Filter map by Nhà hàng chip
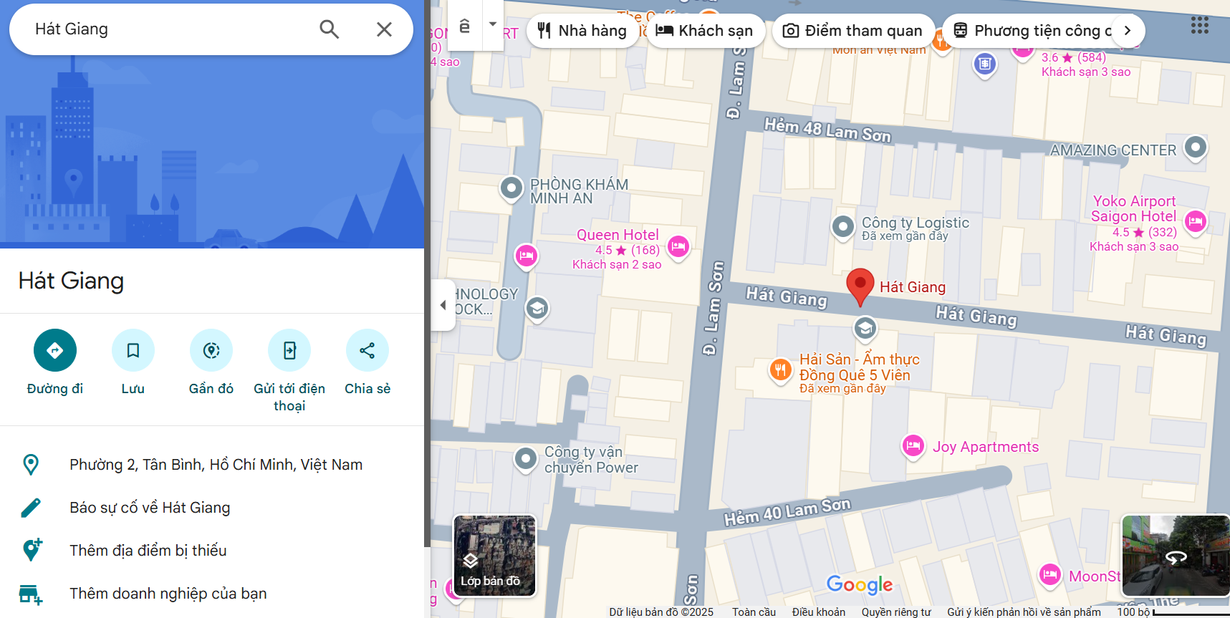This screenshot has height=618, width=1230. point(582,31)
